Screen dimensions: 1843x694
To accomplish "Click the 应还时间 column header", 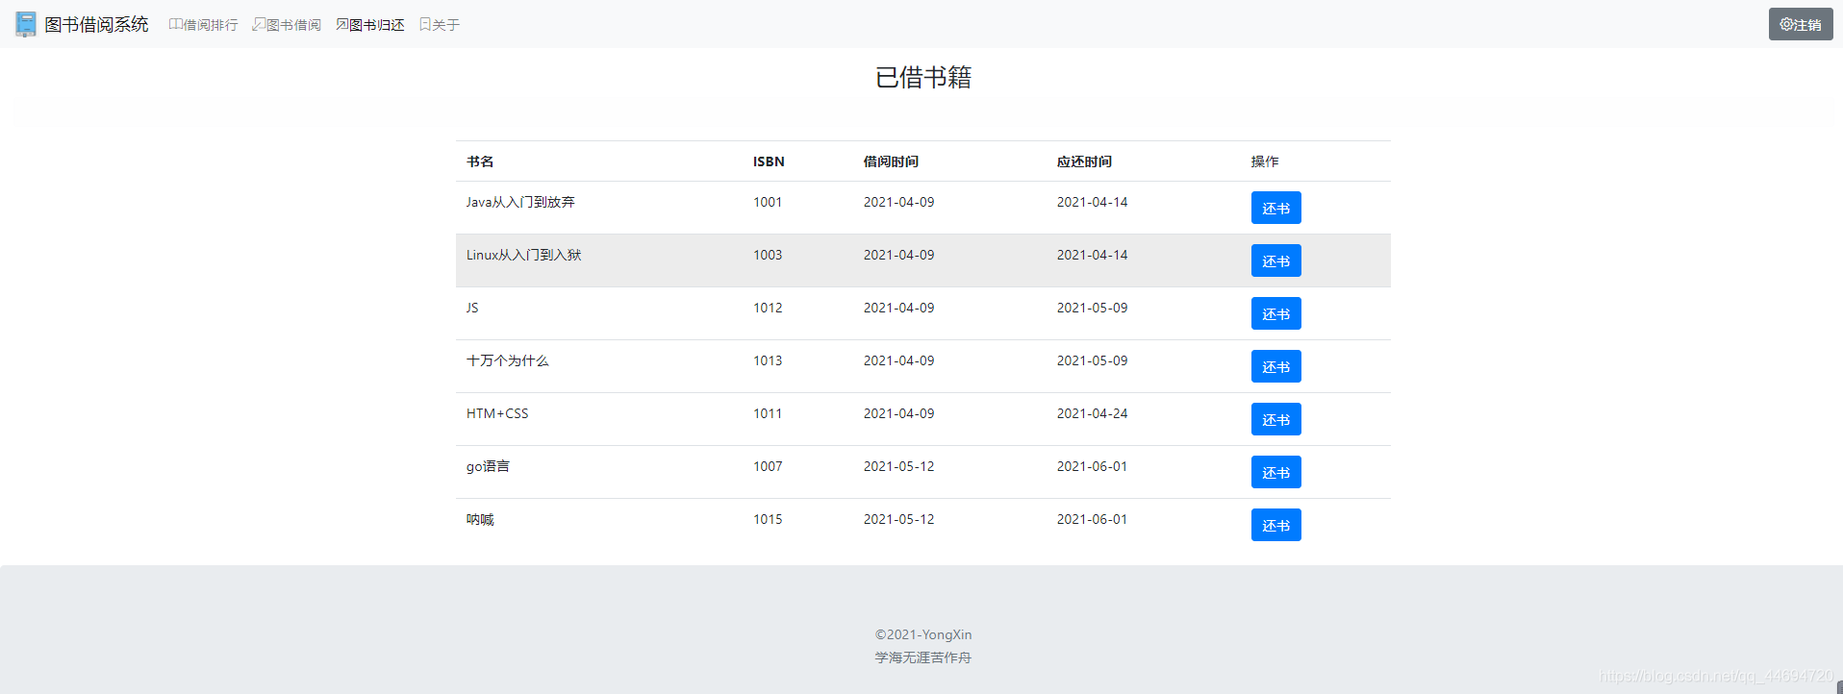I will click(x=1084, y=161).
